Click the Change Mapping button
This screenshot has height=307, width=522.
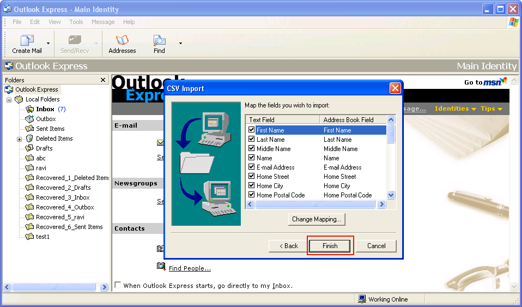click(317, 219)
